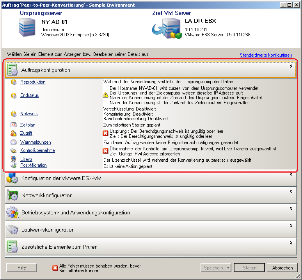Screen dimensions: 302x280
Task: Click the Abbrechen button
Action: pyautogui.click(x=282, y=268)
